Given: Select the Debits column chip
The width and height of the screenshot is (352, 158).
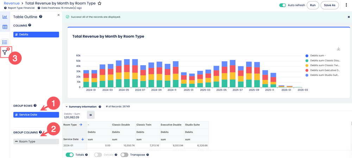Looking at the screenshot, I should pyautogui.click(x=36, y=34).
